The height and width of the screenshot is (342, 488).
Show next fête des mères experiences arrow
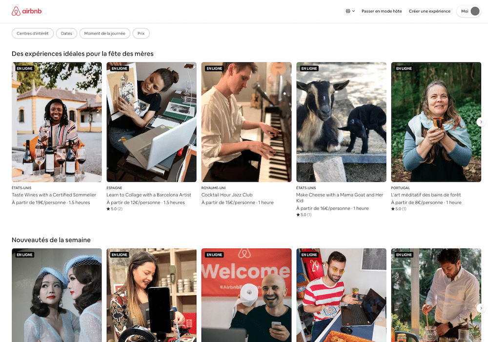(481, 122)
